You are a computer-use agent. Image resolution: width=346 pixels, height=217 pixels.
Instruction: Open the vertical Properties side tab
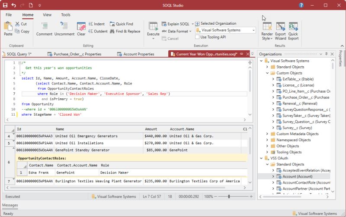coord(340,58)
